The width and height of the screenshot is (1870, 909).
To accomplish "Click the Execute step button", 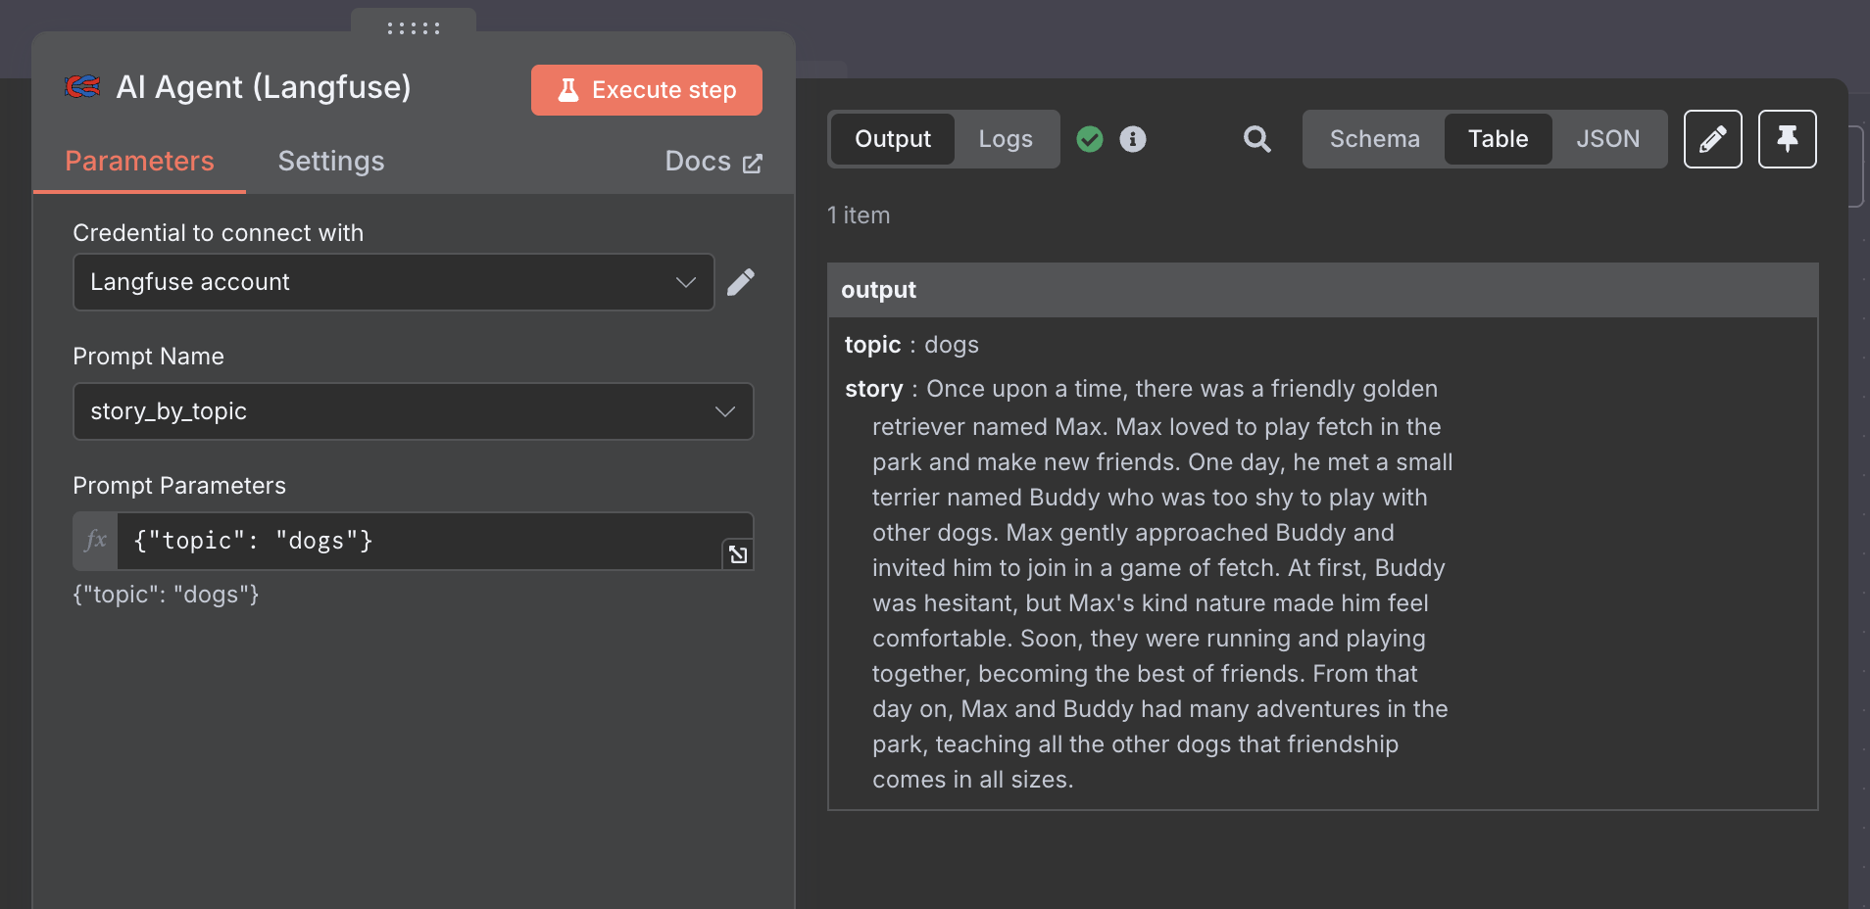I will (x=647, y=90).
